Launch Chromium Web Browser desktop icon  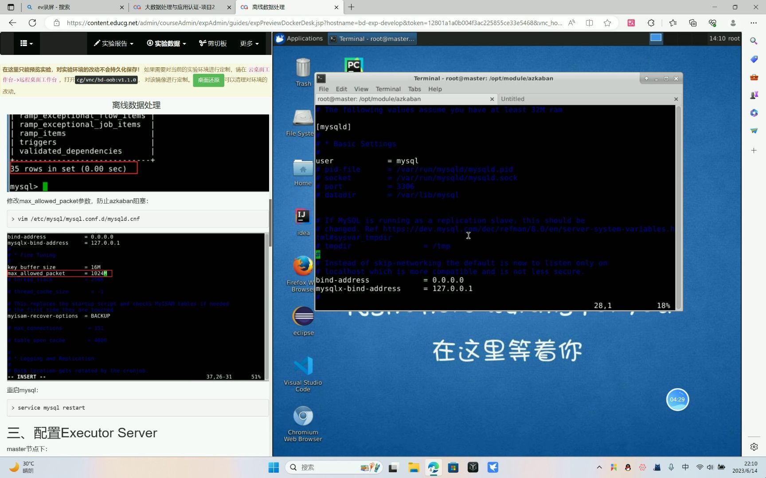coord(303,424)
